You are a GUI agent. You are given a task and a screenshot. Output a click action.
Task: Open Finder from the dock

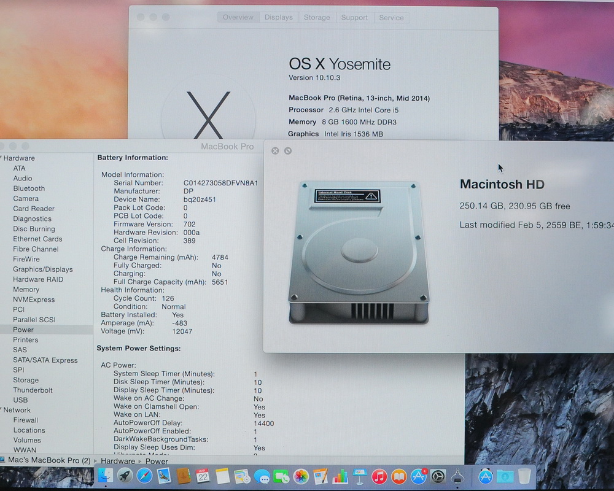pyautogui.click(x=106, y=476)
